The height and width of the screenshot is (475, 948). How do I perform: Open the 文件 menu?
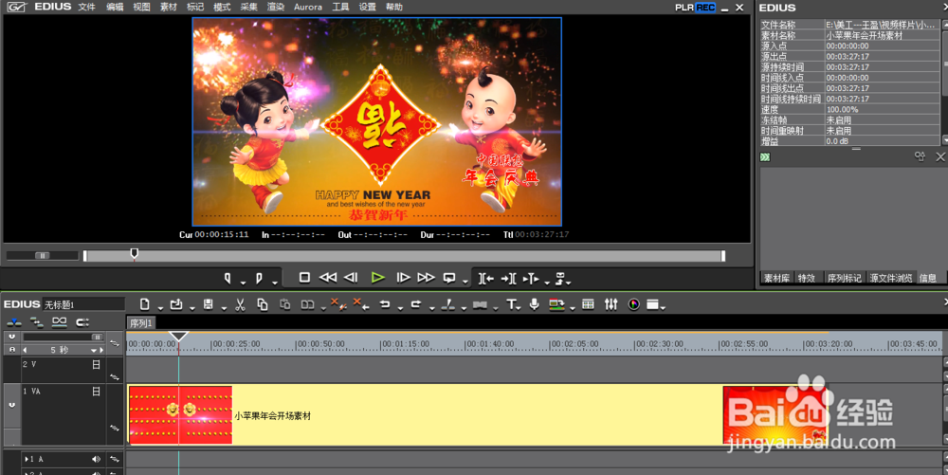[86, 8]
